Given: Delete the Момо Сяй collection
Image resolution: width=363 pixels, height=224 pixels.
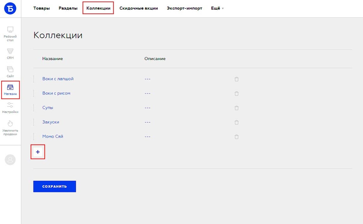Looking at the screenshot, I should [x=236, y=136].
